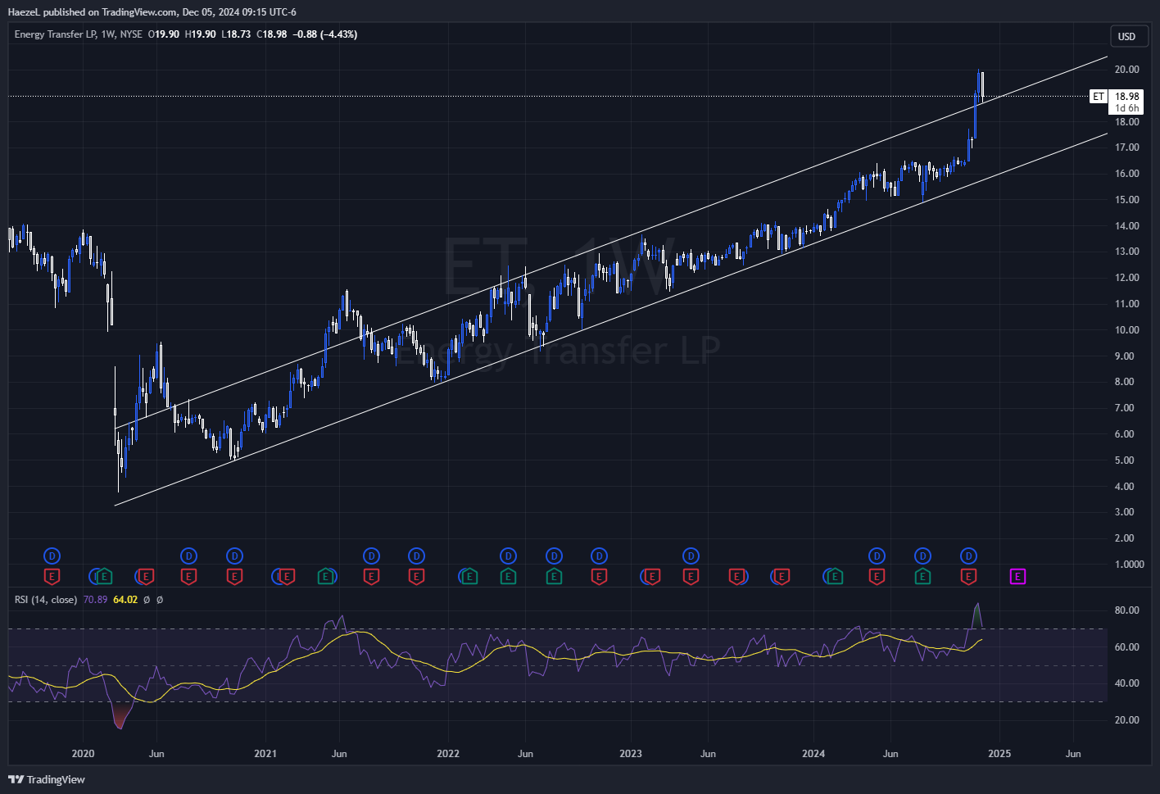Click the yellow RSI average value 64.02
1160x794 pixels.
pos(125,600)
